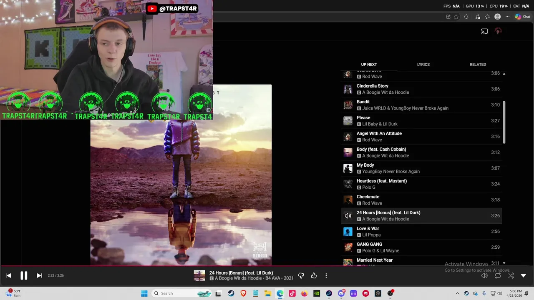Skip to the previous track
Screen dimensions: 534x300
(x=8, y=275)
